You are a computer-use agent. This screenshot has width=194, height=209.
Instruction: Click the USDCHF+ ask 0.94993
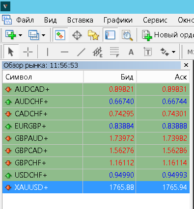pos(174,175)
